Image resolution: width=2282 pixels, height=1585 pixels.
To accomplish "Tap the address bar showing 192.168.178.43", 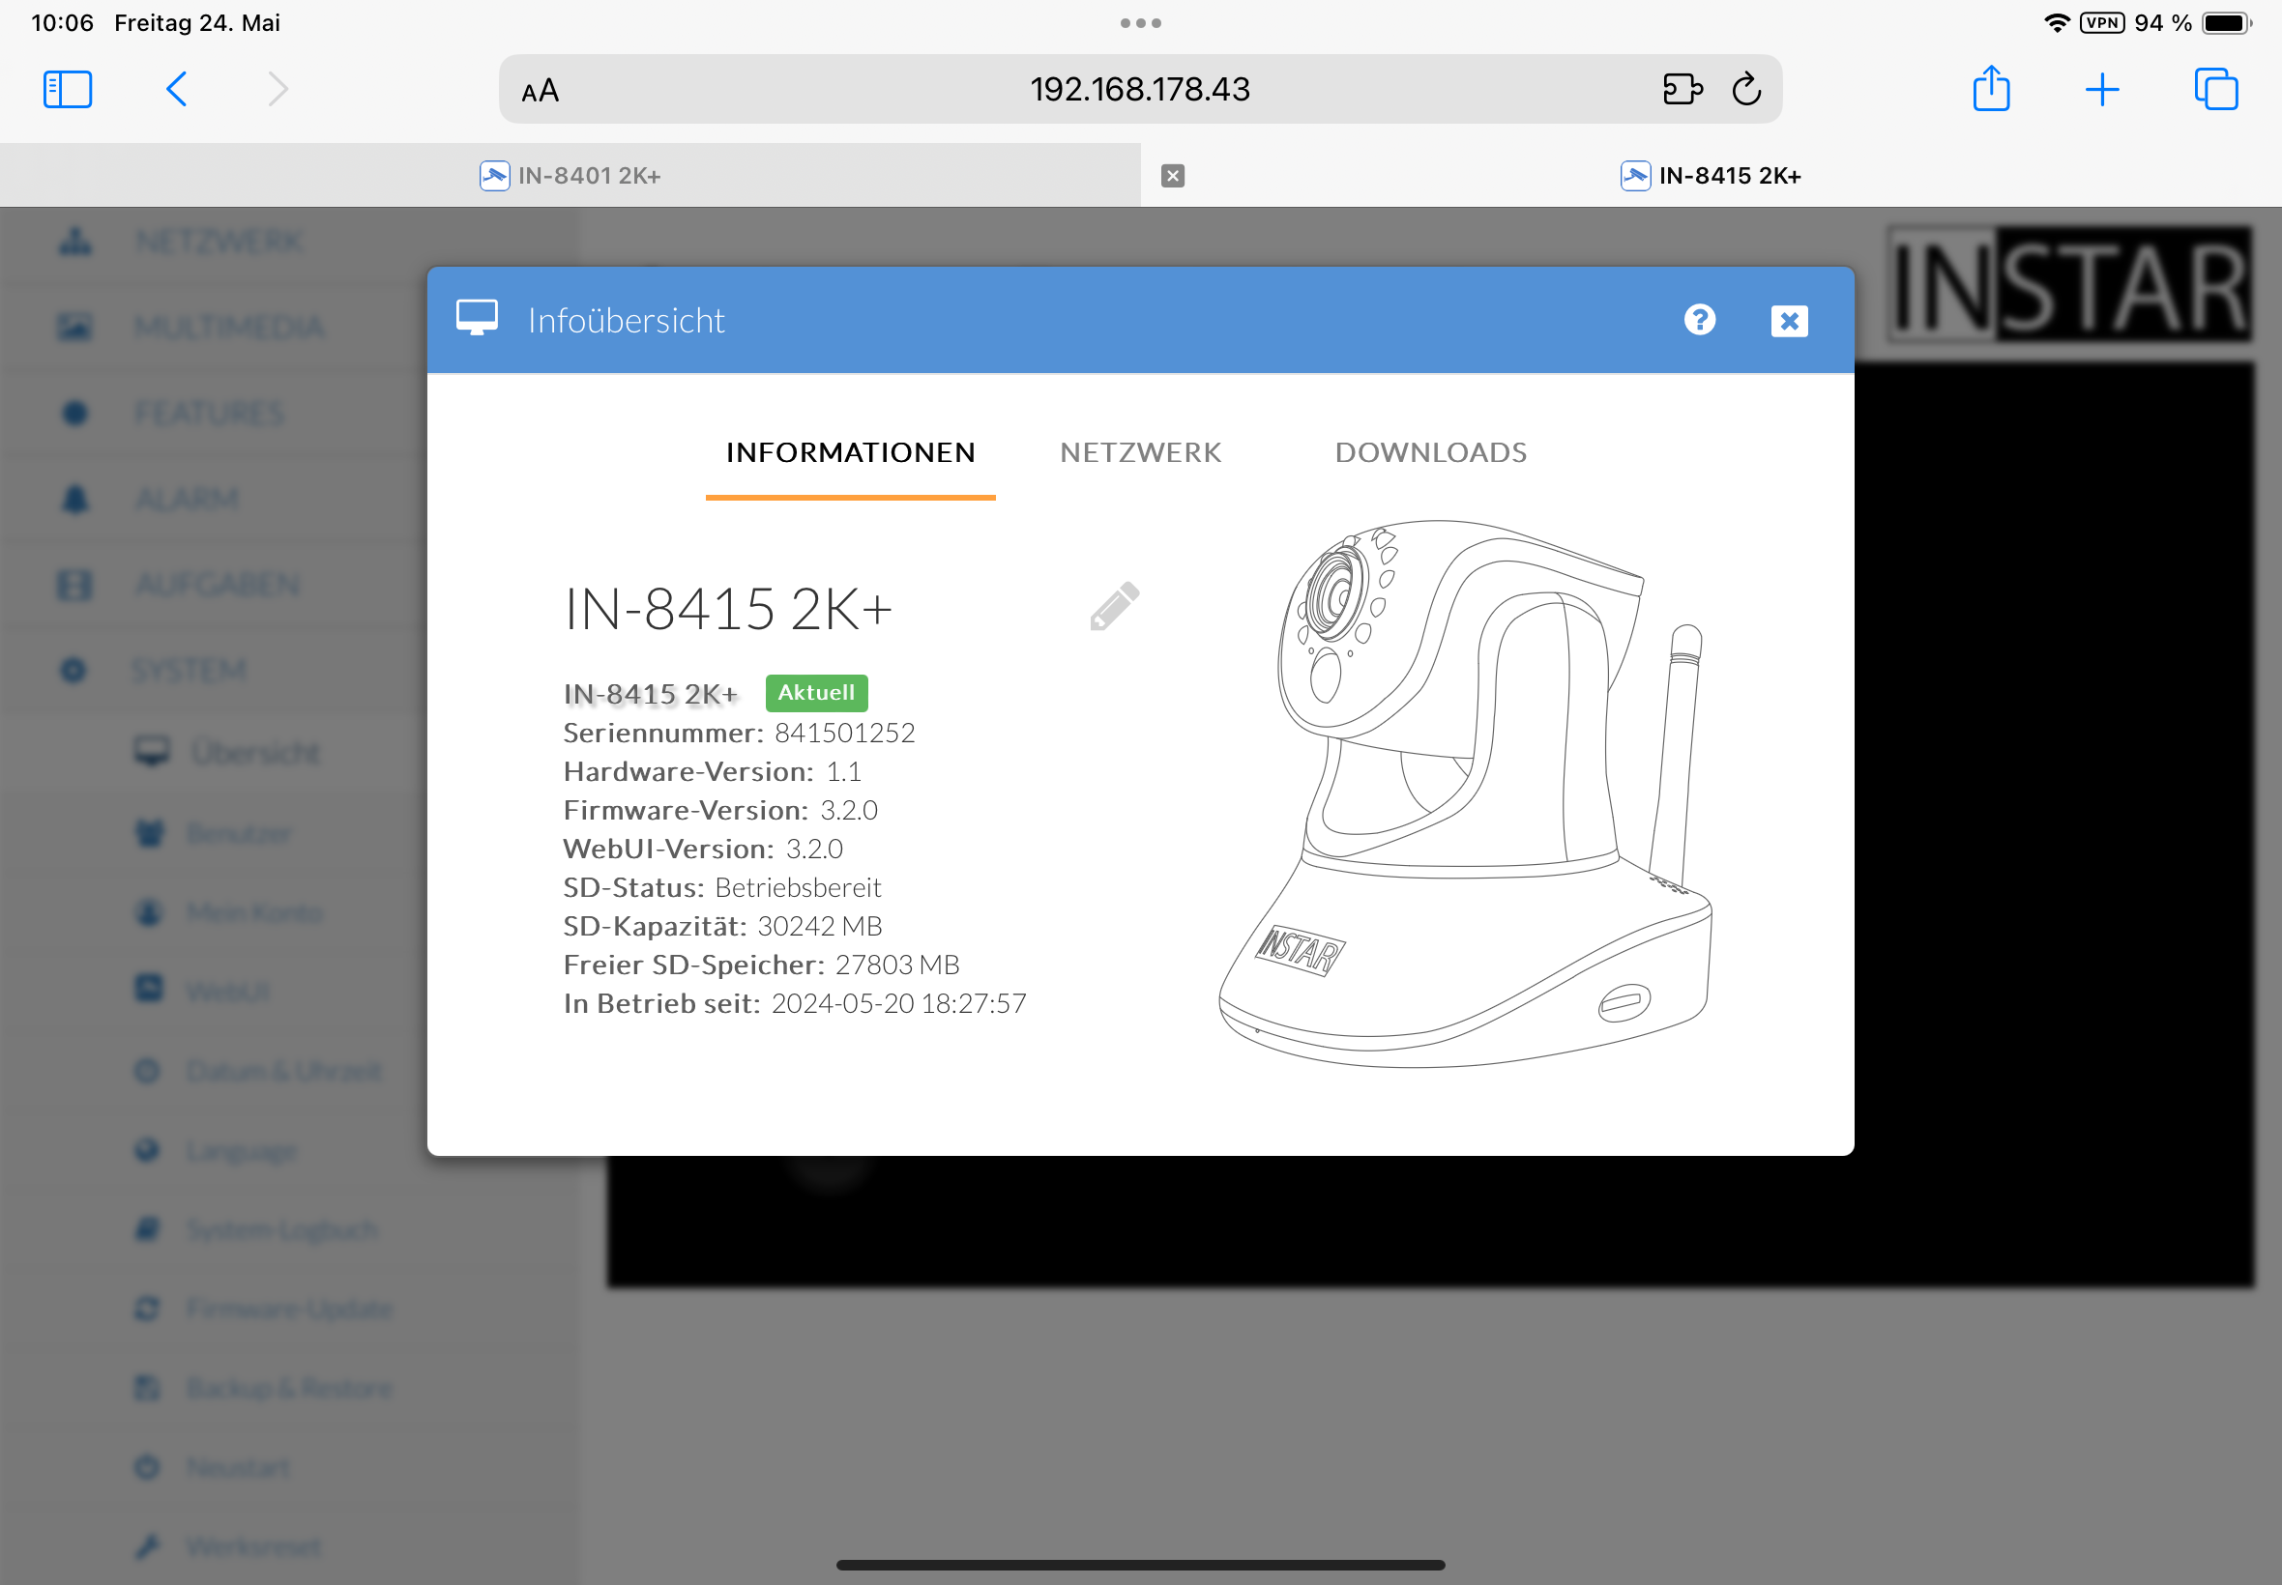I will point(1139,89).
